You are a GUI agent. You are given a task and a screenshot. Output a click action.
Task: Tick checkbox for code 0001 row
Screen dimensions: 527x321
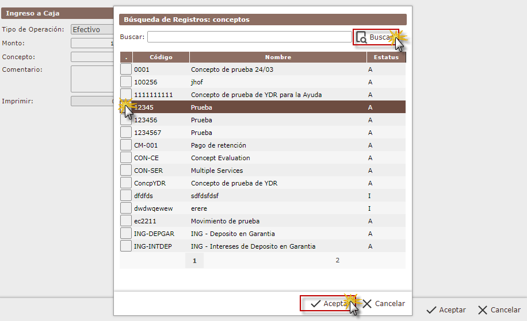126,69
